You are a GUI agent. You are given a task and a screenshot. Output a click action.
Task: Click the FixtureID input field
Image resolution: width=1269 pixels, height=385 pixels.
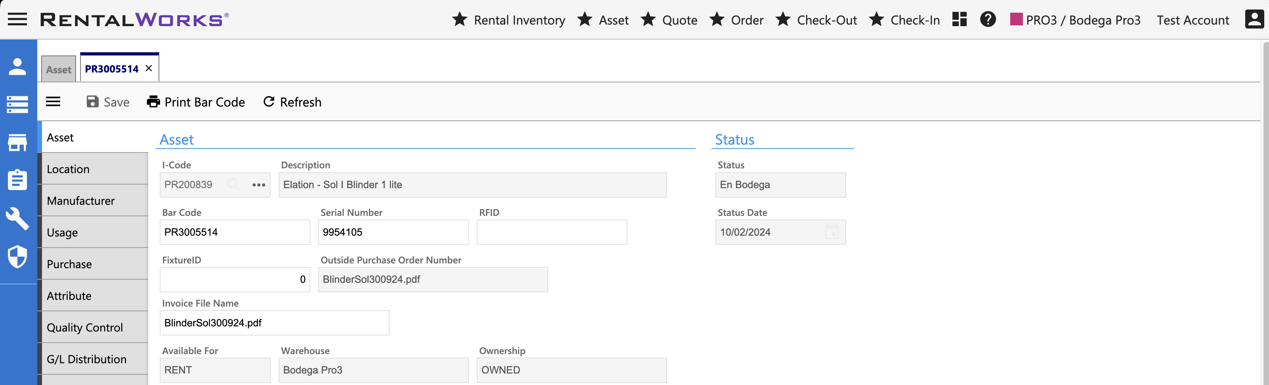point(235,280)
